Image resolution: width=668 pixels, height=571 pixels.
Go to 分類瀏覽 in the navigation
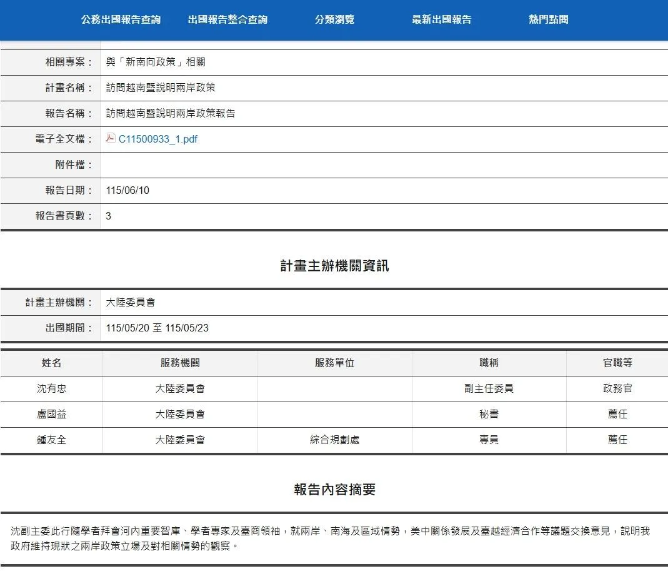click(334, 19)
